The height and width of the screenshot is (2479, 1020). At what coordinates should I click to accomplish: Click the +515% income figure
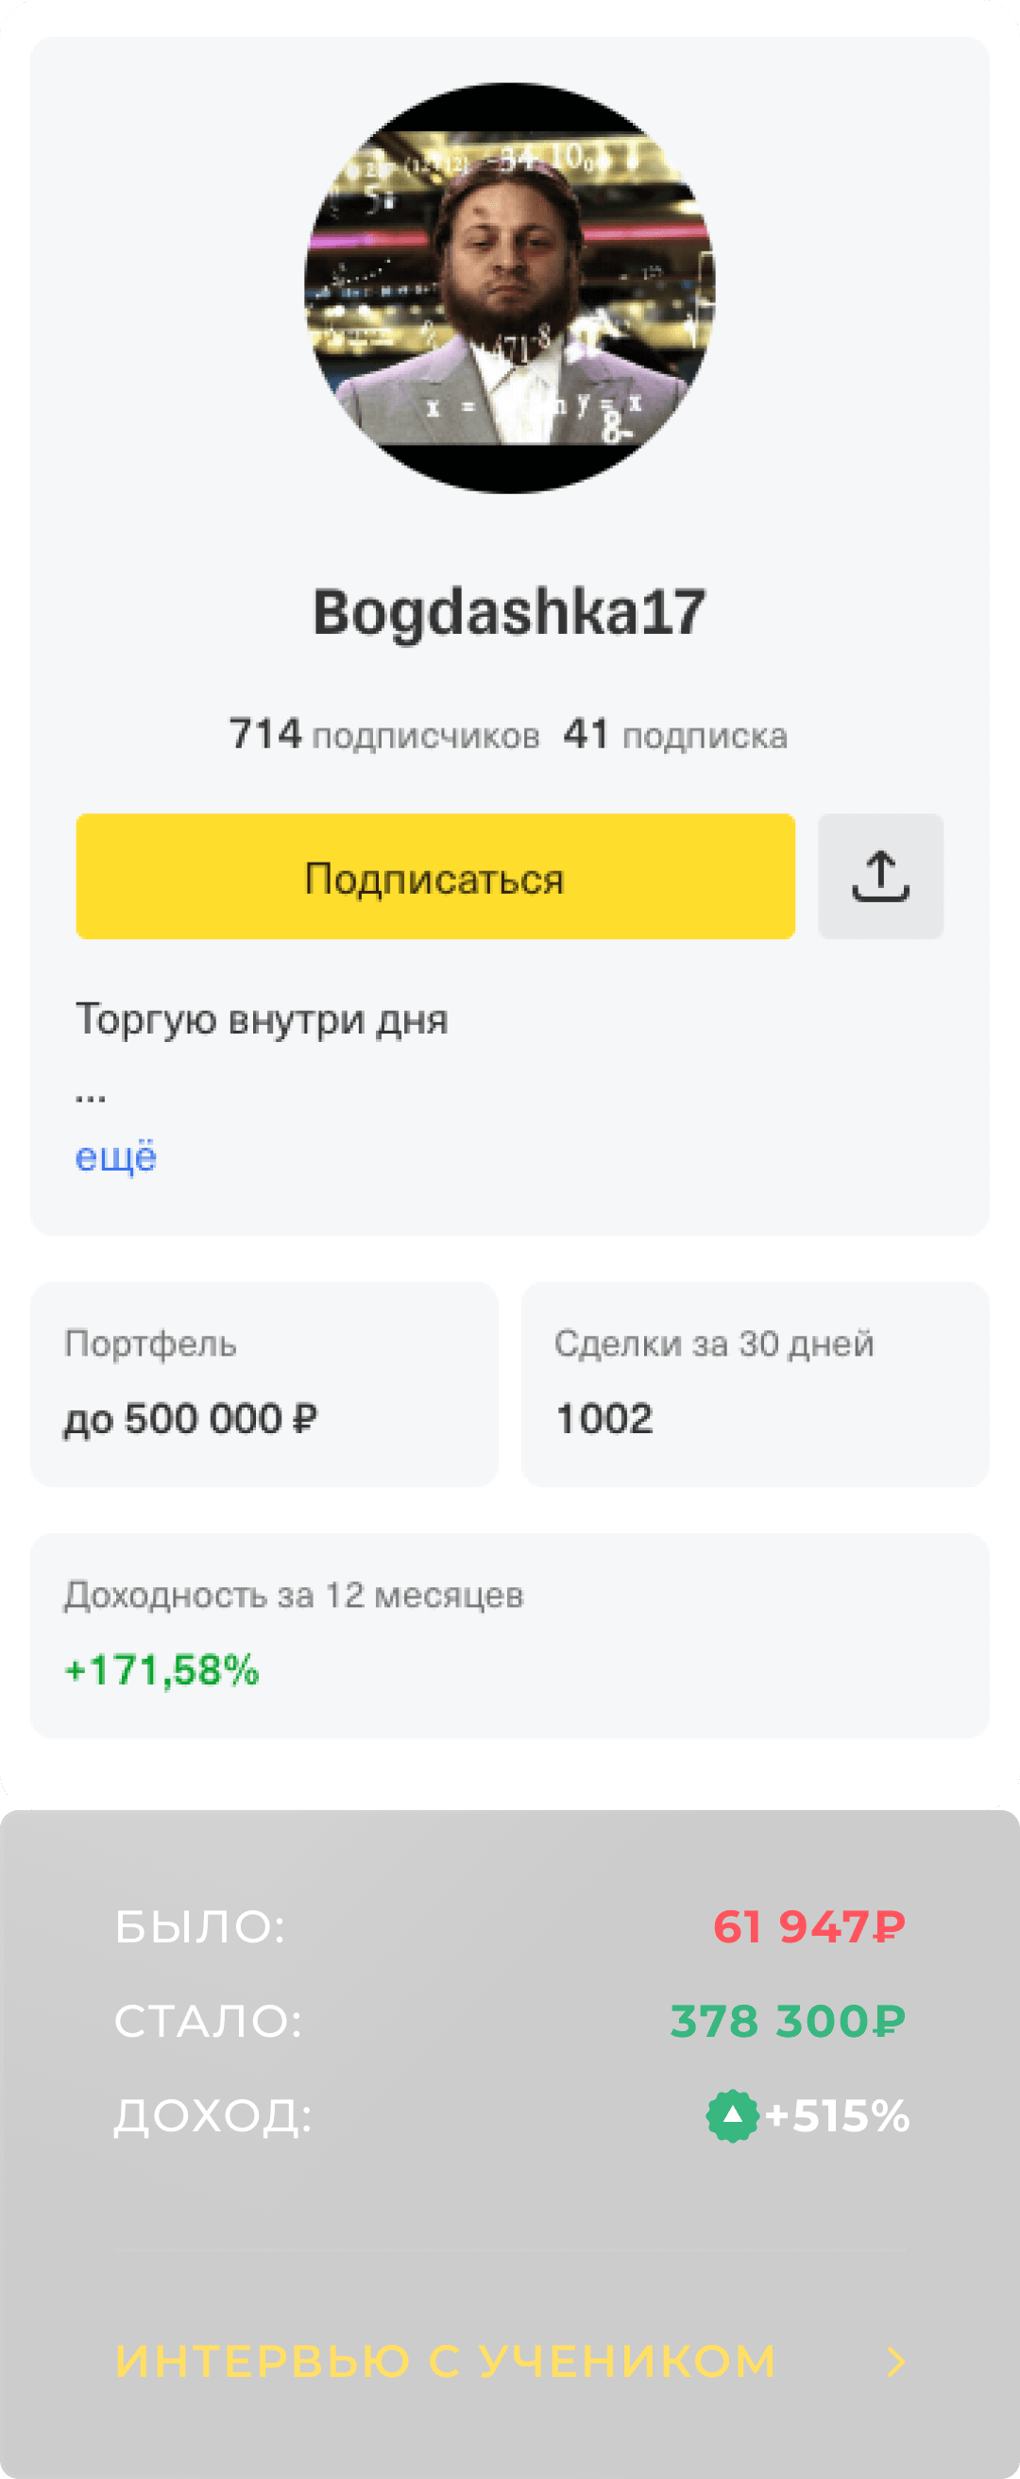837,2115
